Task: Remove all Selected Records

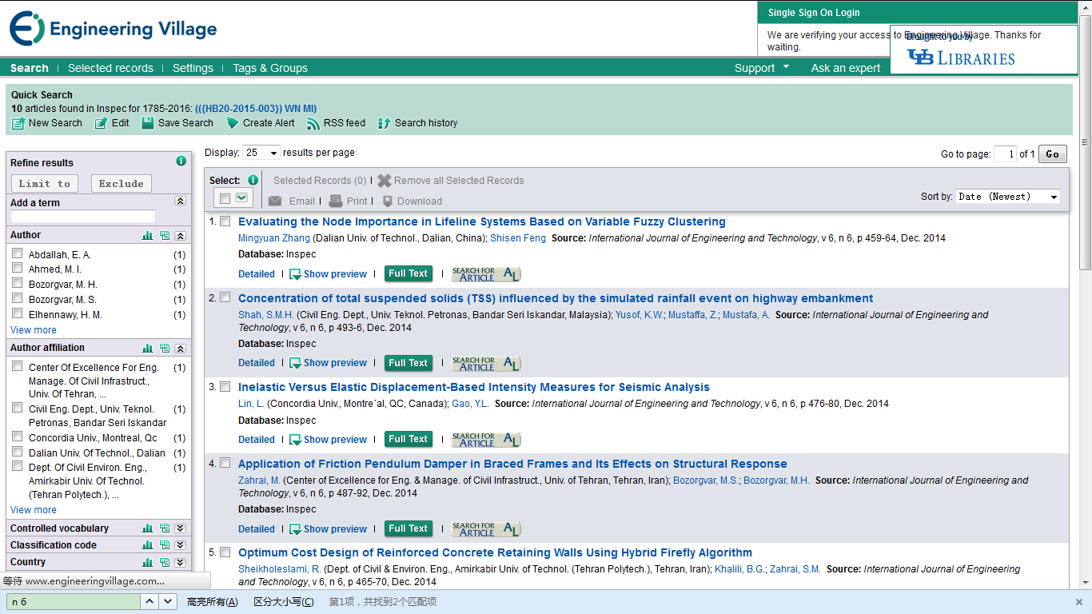Action: click(x=451, y=181)
